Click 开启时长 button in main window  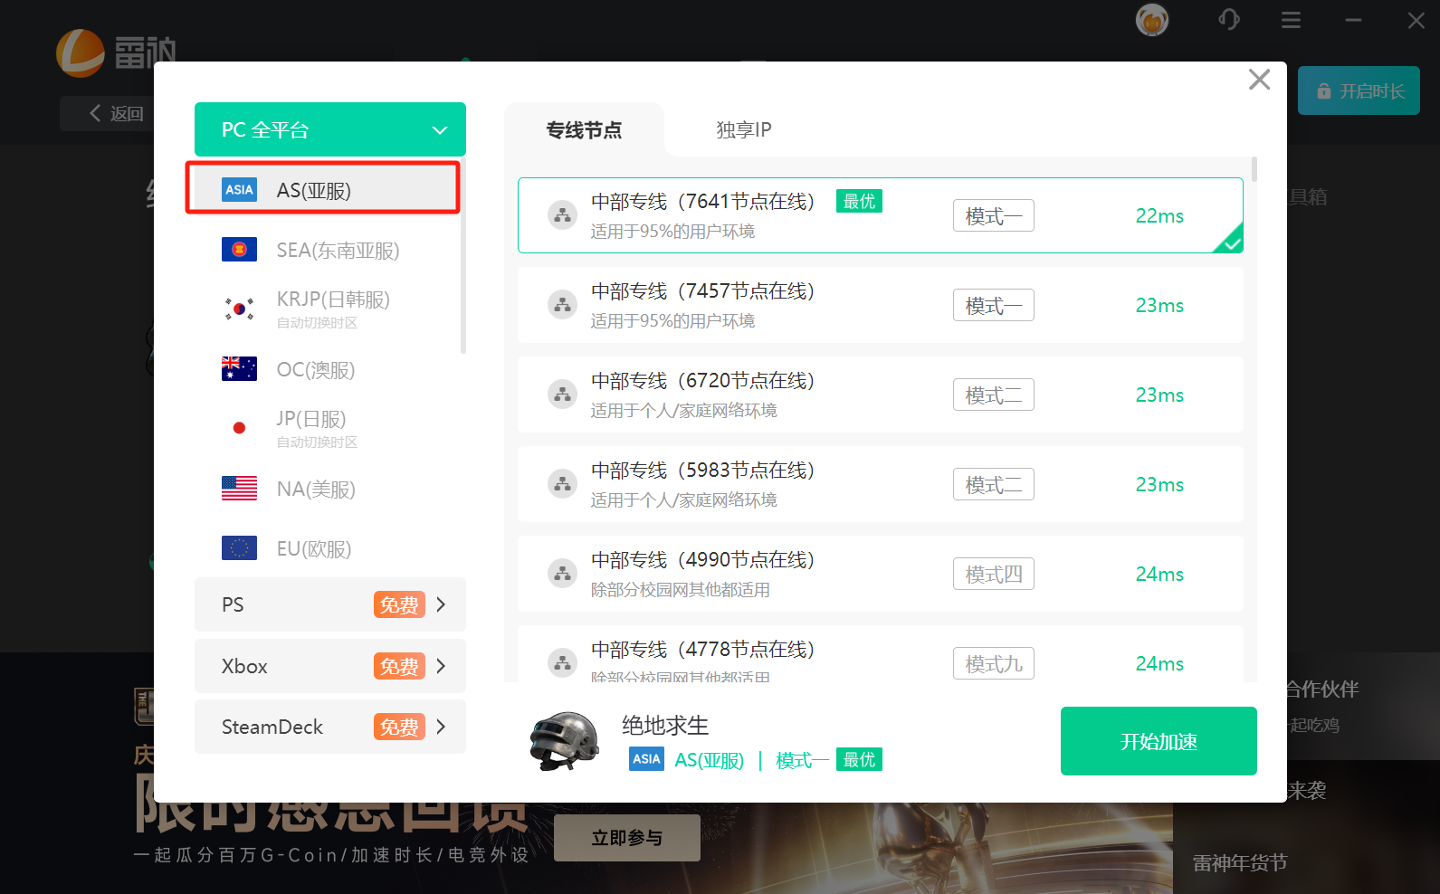(1359, 90)
